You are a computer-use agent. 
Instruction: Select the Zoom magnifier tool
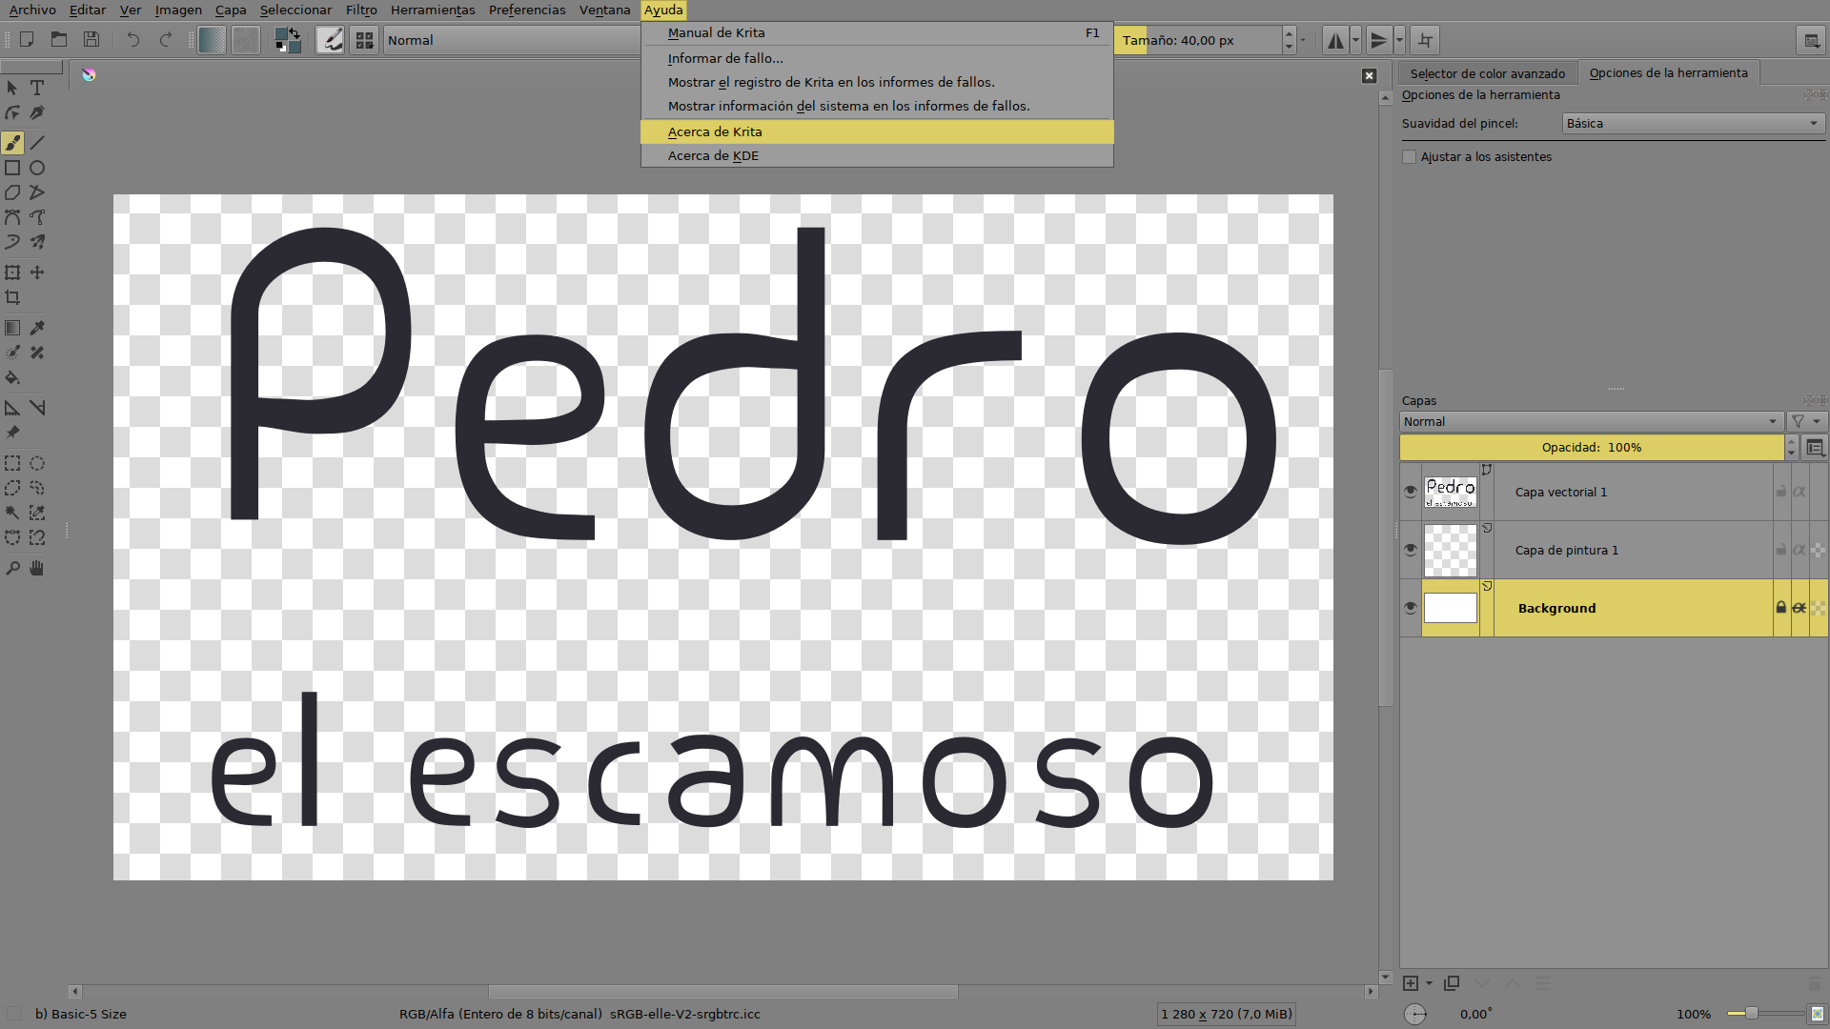click(x=12, y=569)
